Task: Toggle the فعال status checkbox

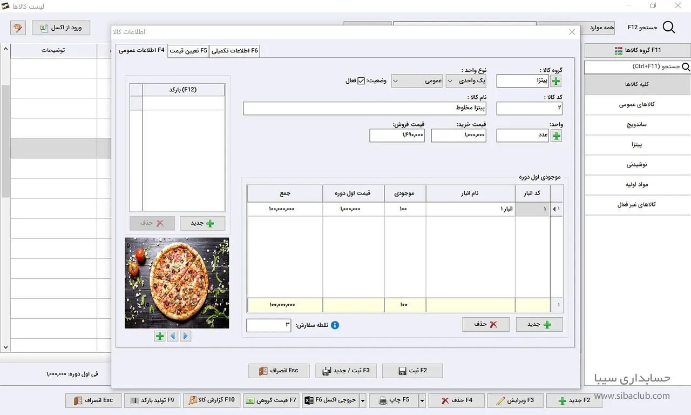Action: click(x=362, y=81)
